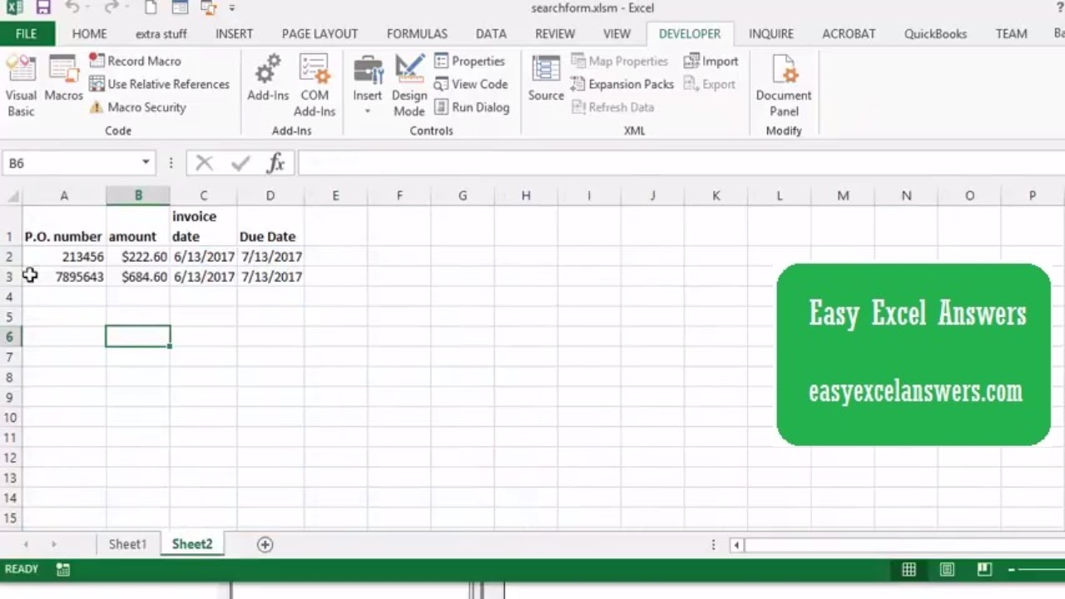Screen dimensions: 1065x599
Task: Open the Add-Ins manager
Action: 268,79
